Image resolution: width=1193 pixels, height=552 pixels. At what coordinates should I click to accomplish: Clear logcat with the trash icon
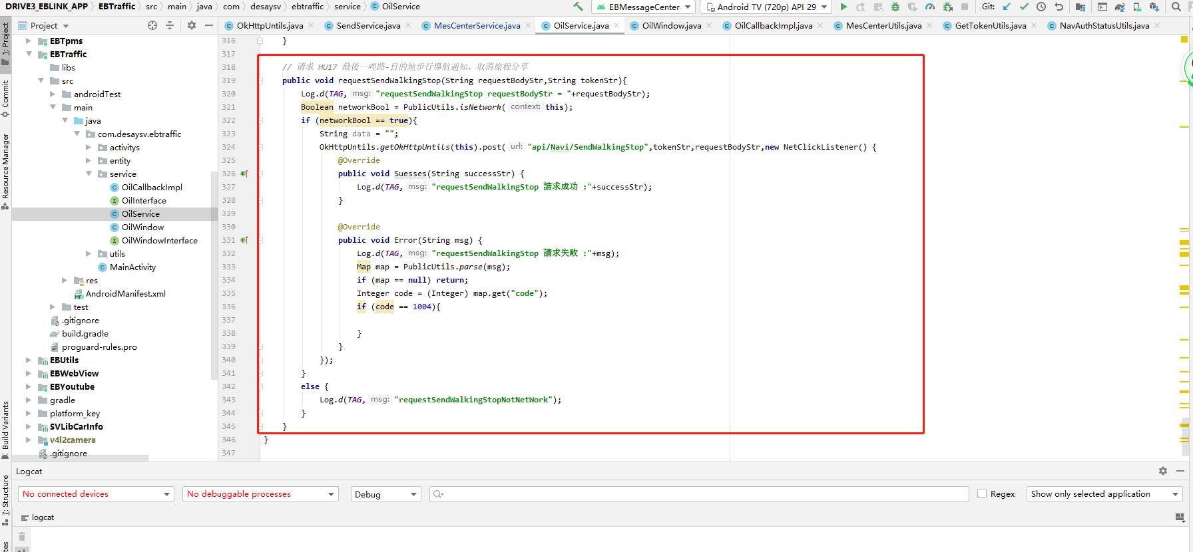(x=22, y=537)
